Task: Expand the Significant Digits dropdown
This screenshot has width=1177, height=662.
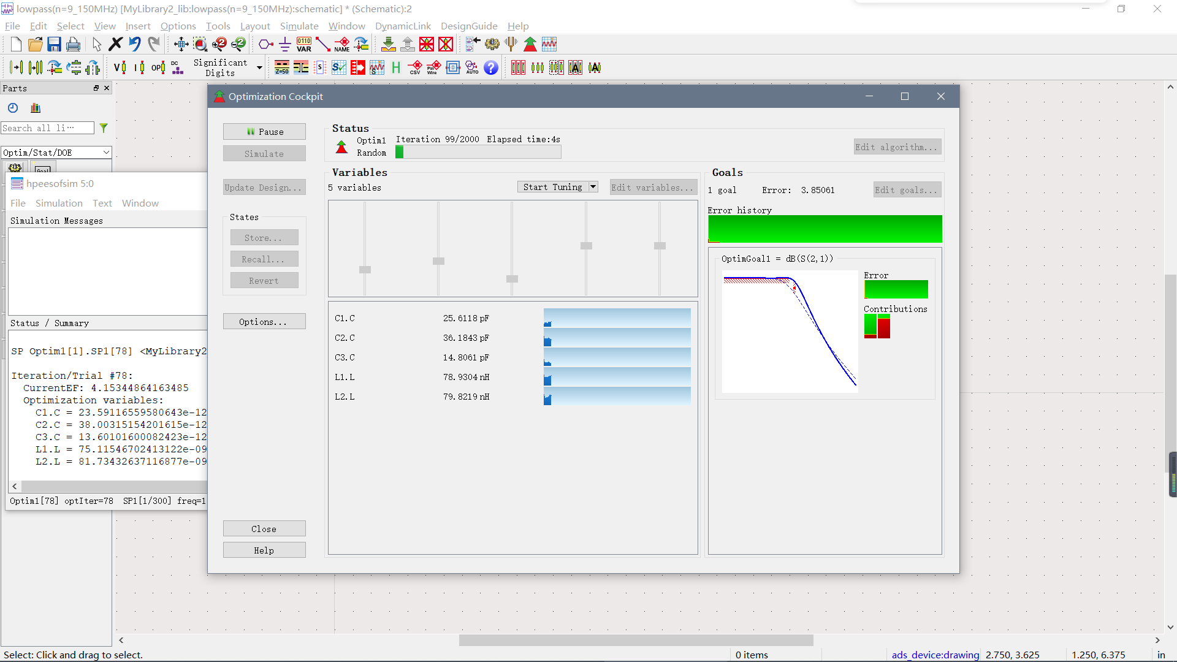Action: click(x=259, y=67)
